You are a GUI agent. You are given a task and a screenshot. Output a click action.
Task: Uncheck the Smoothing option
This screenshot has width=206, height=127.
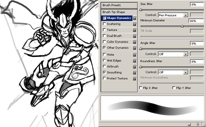tap(104, 72)
